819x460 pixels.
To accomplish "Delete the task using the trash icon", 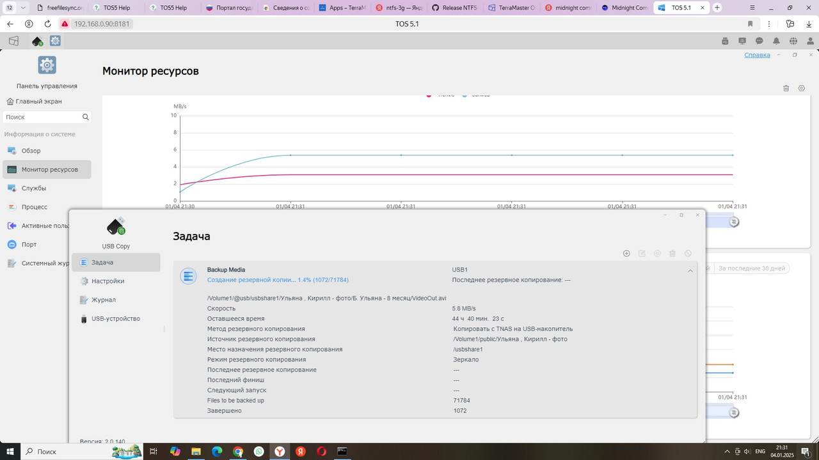I will pos(672,253).
